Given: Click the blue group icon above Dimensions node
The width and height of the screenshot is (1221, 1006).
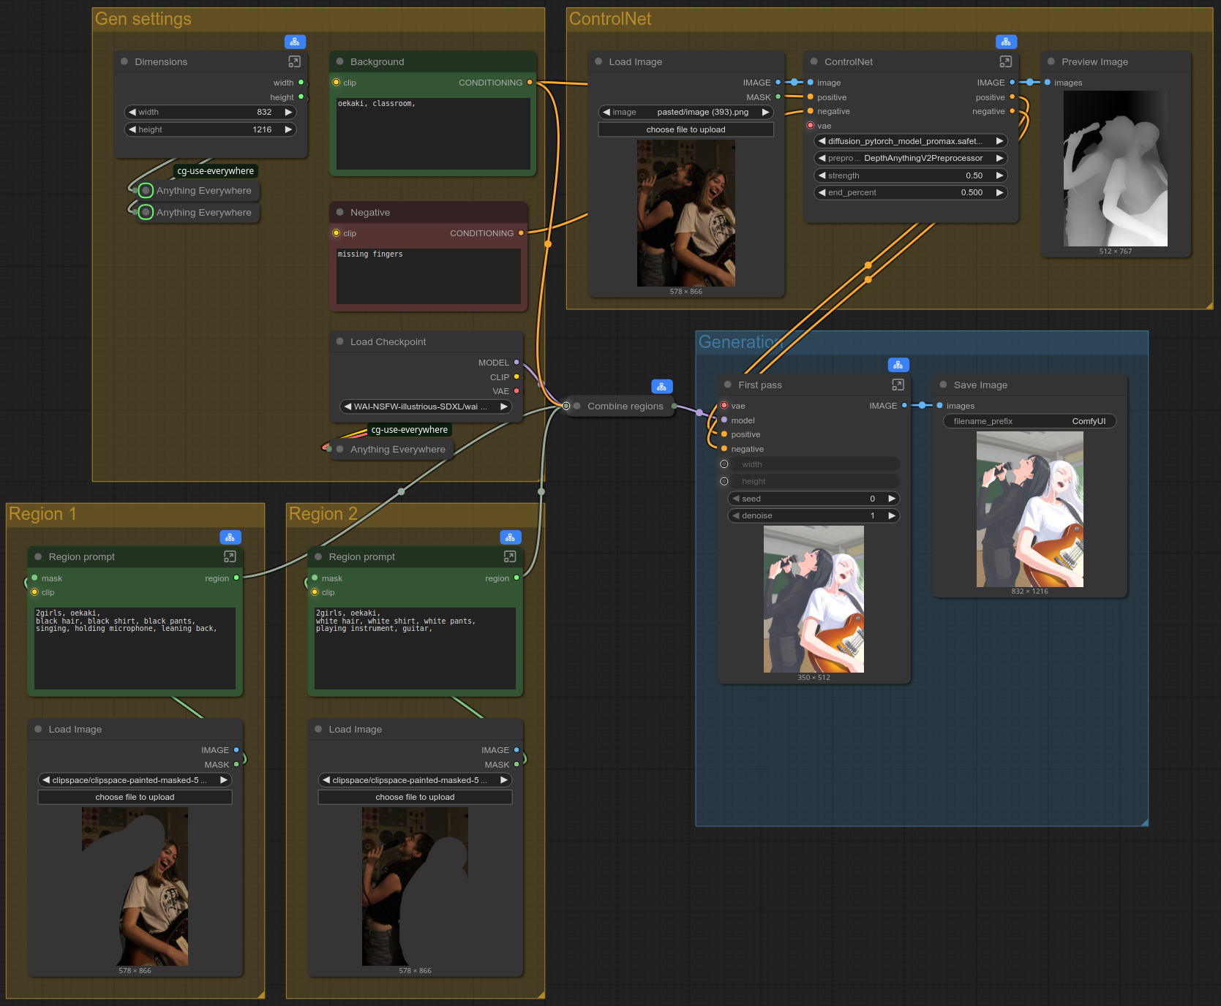Looking at the screenshot, I should [295, 42].
